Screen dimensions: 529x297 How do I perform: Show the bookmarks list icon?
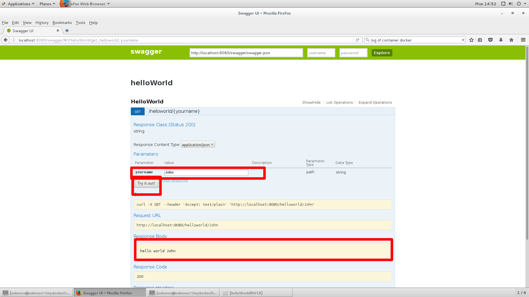tap(480, 40)
